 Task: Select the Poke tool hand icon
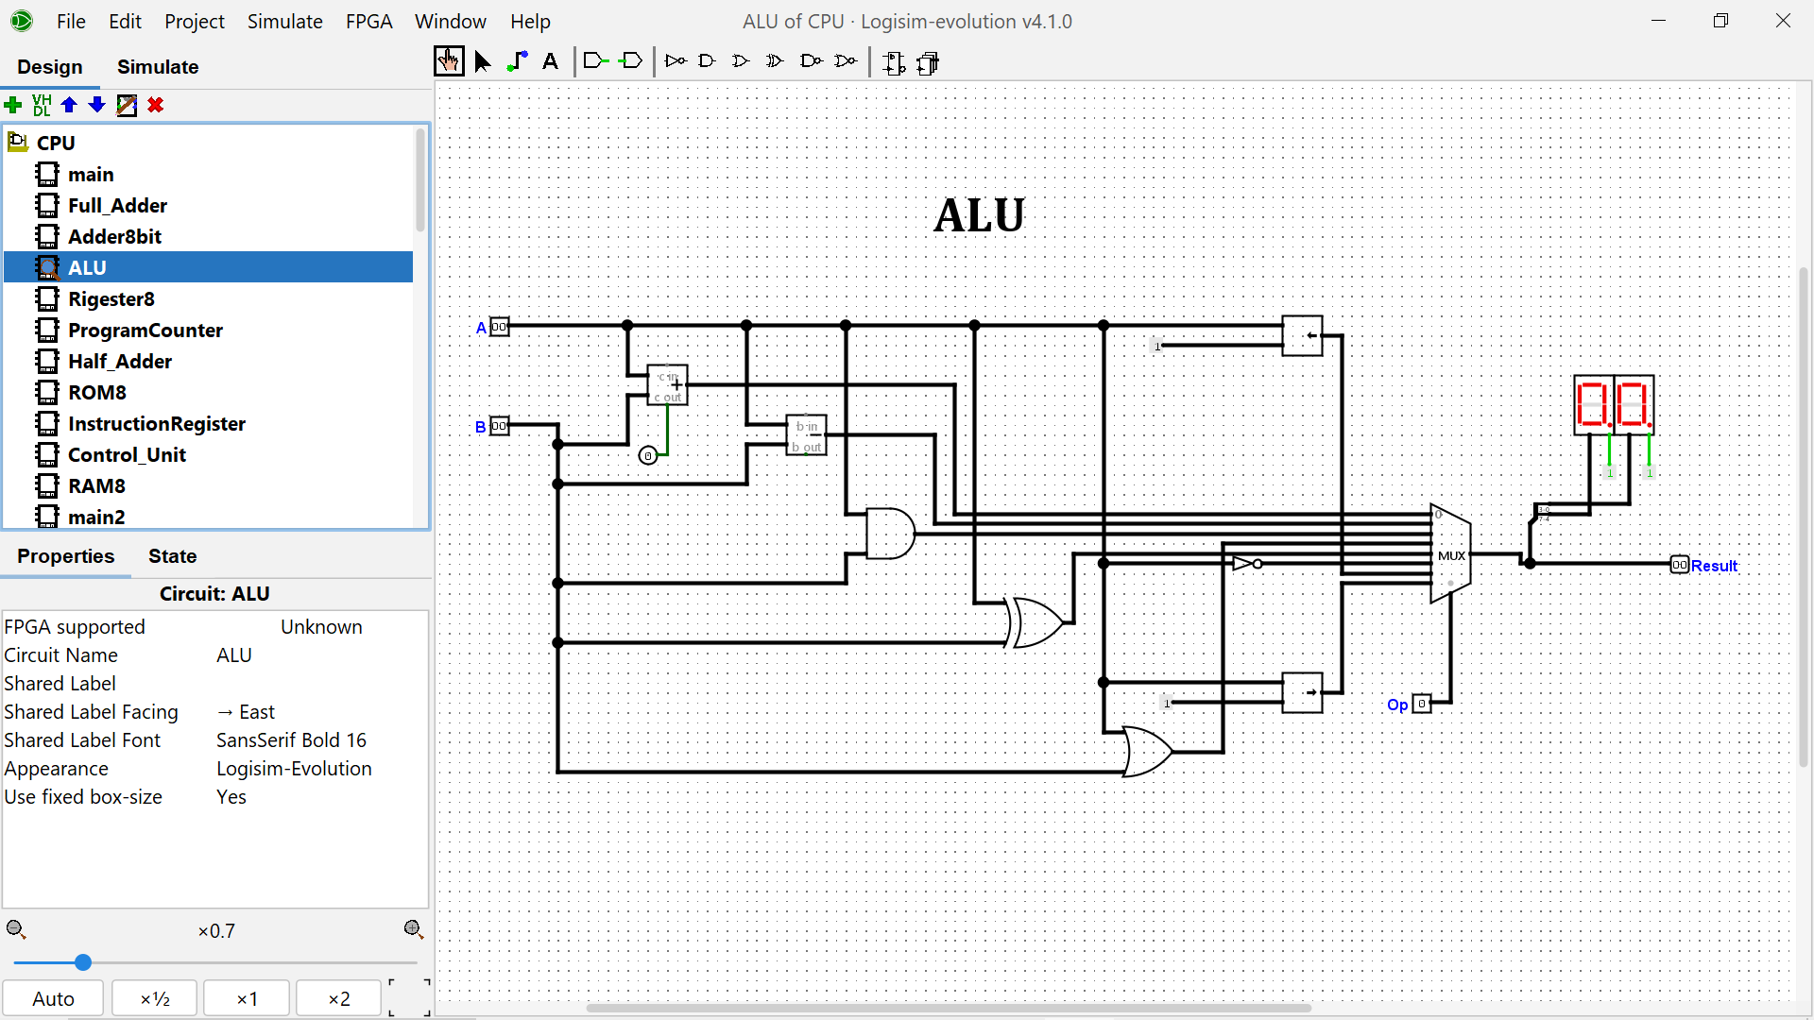click(x=449, y=62)
